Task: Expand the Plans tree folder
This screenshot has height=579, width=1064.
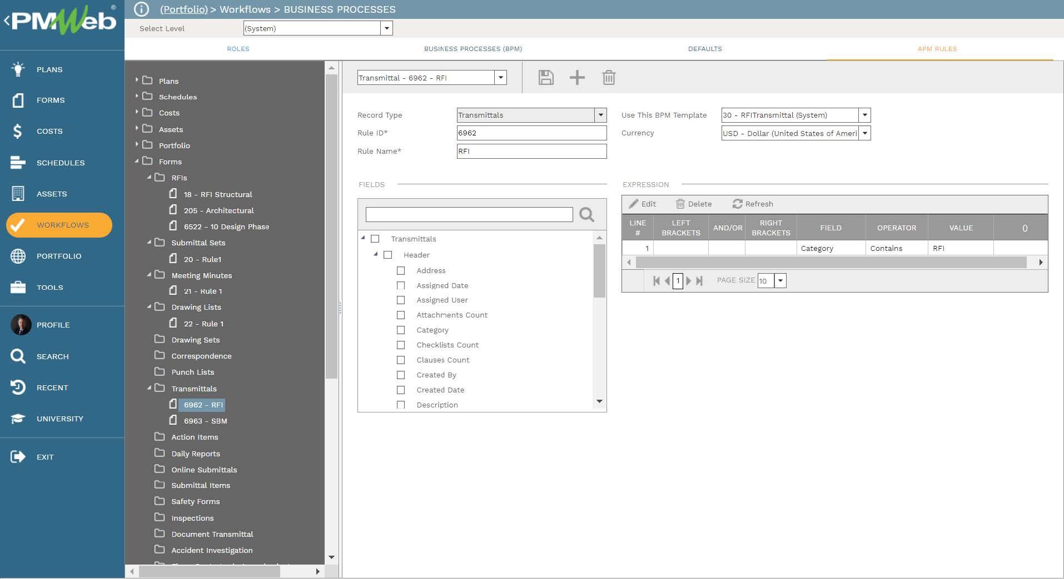Action: click(137, 80)
